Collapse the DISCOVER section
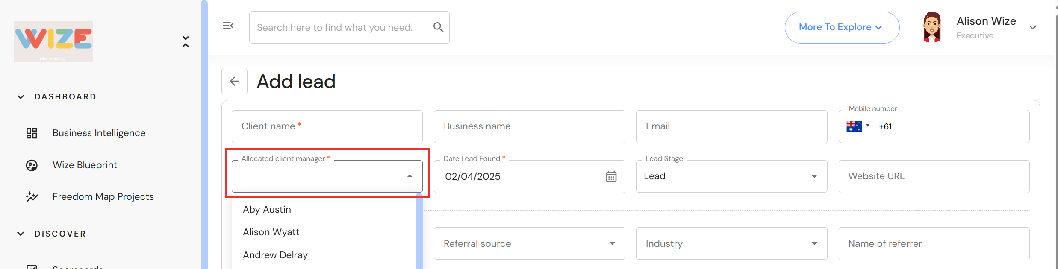1058x269 pixels. 21,234
